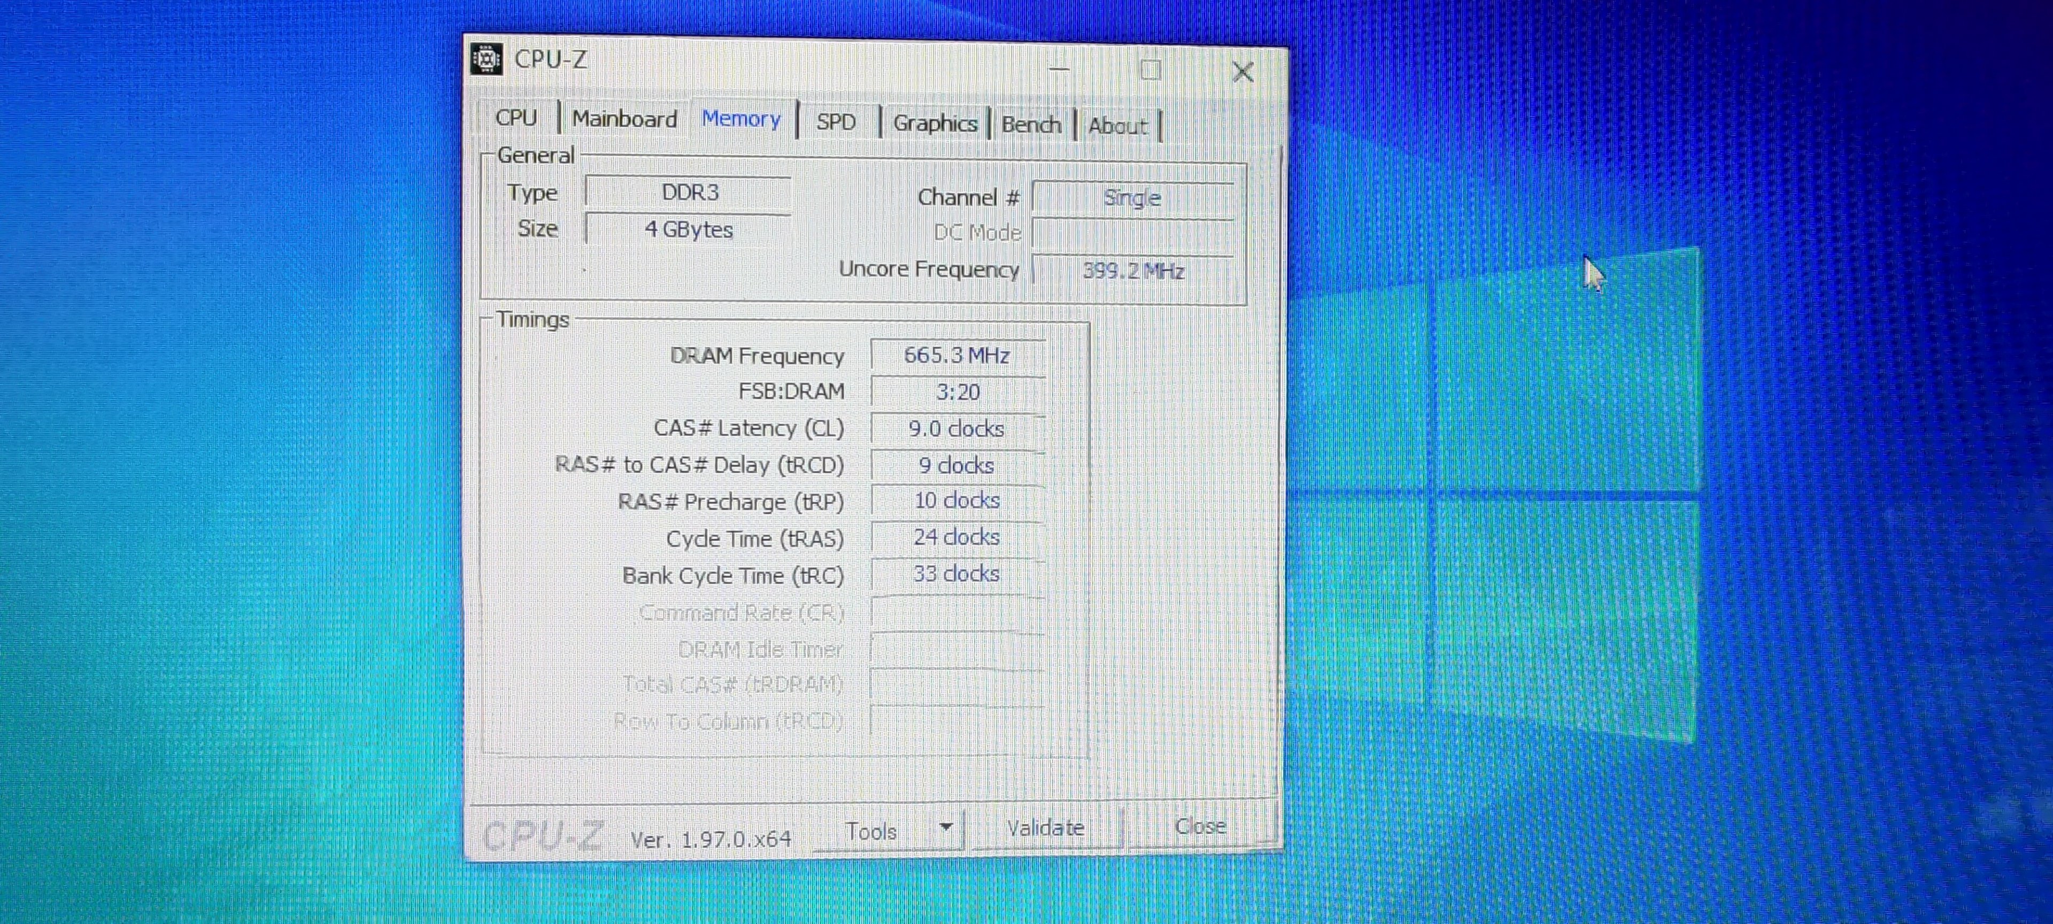
Task: Click the tRCD value 9 clocks
Action: tap(957, 466)
